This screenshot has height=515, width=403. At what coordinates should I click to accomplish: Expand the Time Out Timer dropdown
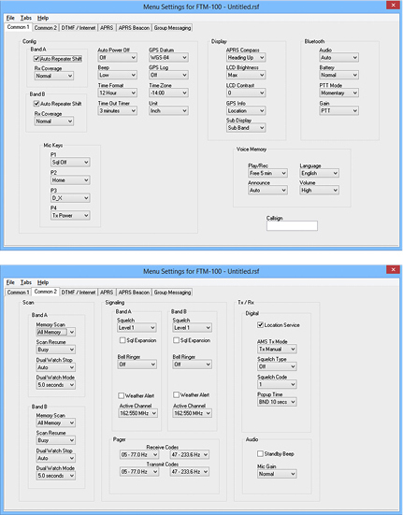(117, 110)
